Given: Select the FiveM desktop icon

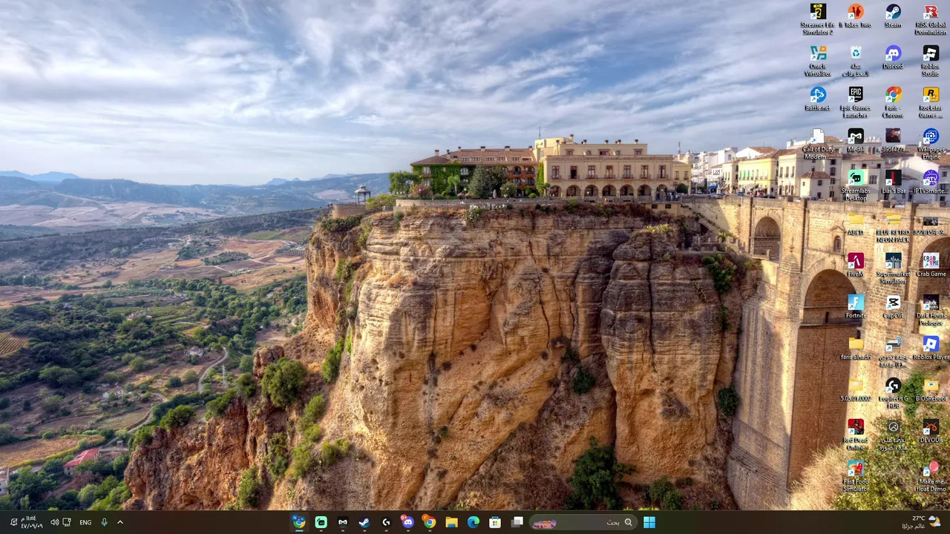Looking at the screenshot, I should (856, 266).
